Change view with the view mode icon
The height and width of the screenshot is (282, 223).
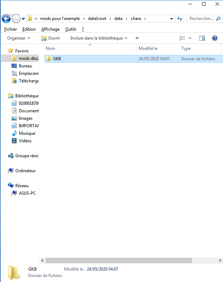pyautogui.click(x=182, y=38)
